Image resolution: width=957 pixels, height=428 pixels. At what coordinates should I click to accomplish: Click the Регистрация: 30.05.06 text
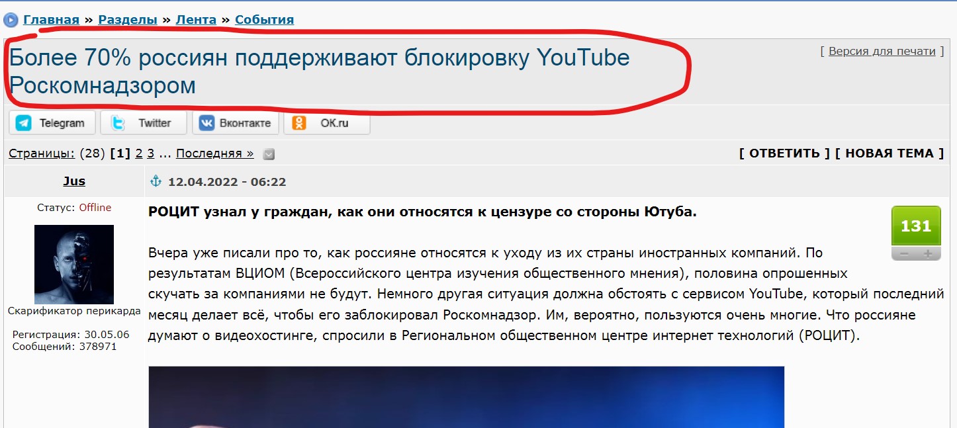tap(71, 335)
